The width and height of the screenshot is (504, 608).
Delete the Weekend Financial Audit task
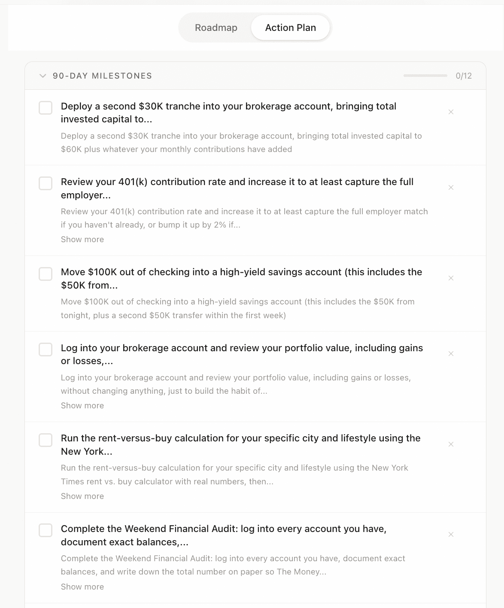[451, 535]
